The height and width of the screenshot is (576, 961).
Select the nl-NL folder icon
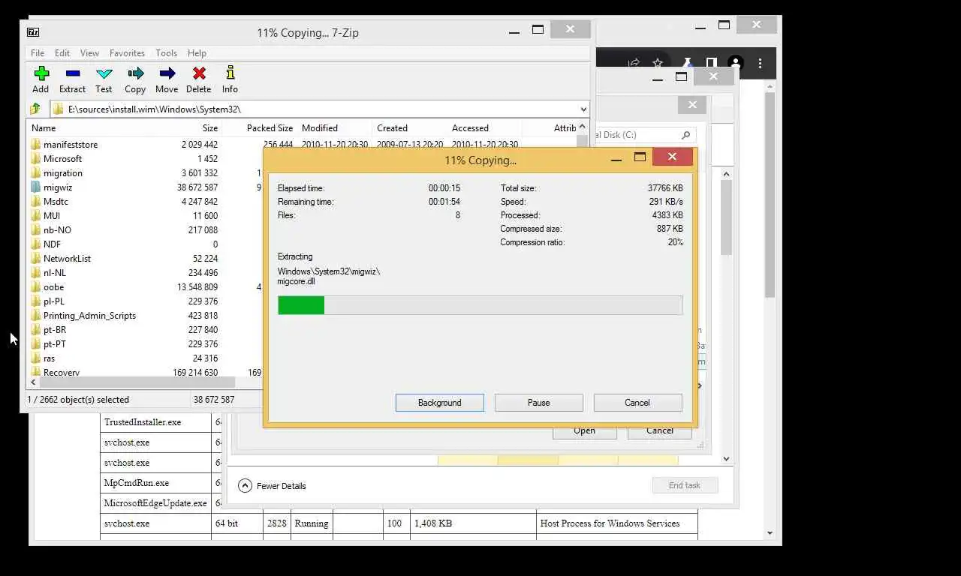point(36,272)
